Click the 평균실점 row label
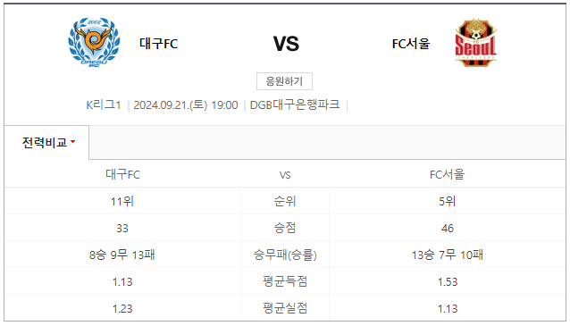The height and width of the screenshot is (326, 570). point(285,308)
